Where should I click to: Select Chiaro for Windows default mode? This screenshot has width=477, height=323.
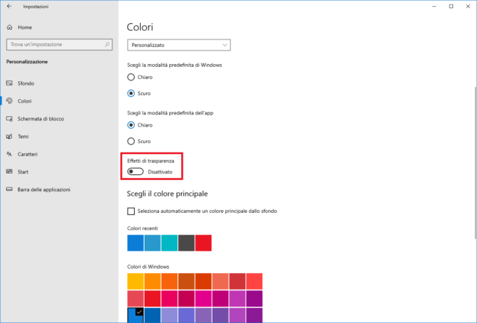(x=132, y=77)
